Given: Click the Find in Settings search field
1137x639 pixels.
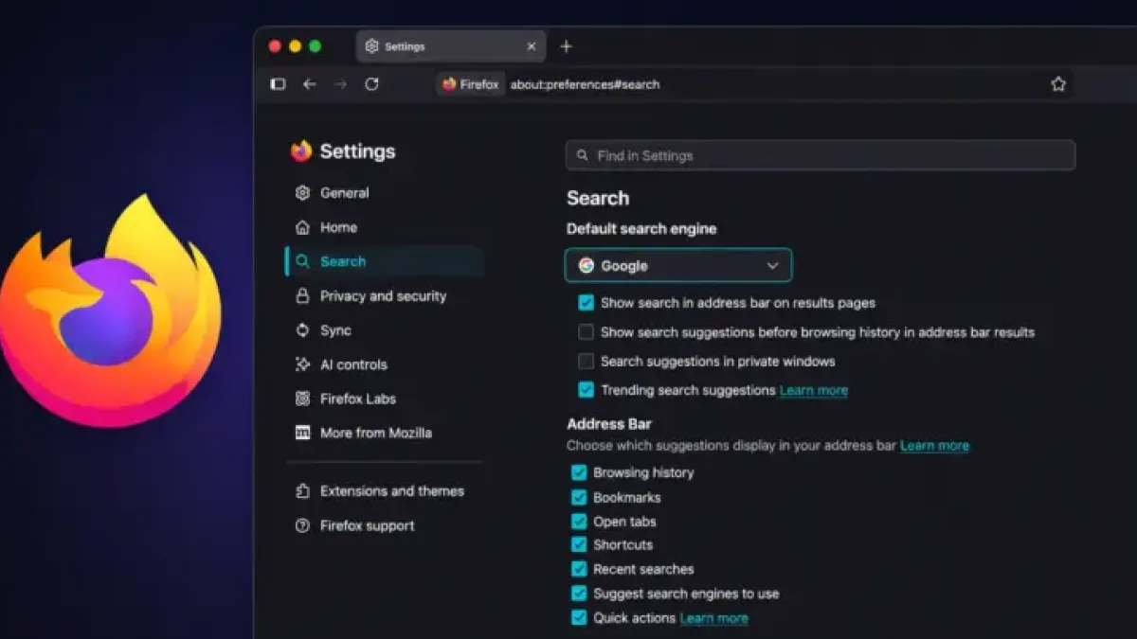Looking at the screenshot, I should 821,155.
